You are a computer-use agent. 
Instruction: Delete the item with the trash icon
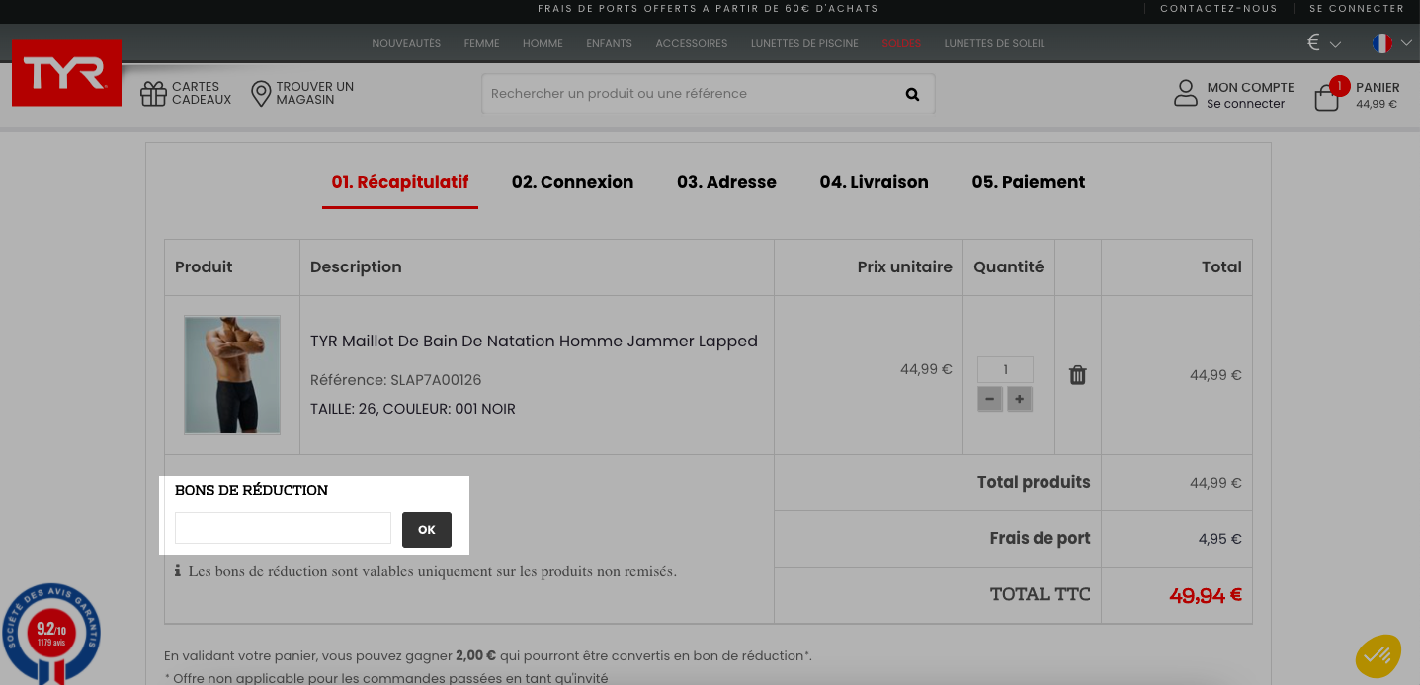click(1078, 375)
